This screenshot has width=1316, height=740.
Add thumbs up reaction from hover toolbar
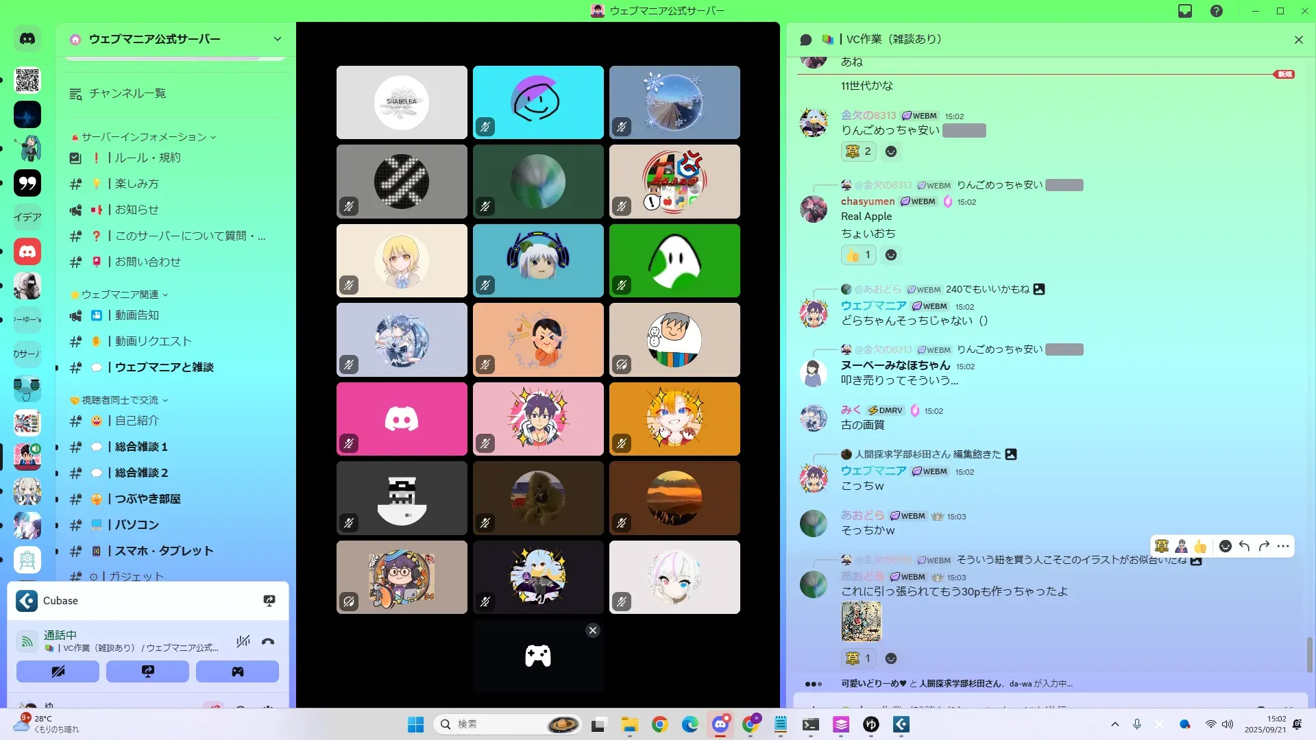tap(1200, 546)
